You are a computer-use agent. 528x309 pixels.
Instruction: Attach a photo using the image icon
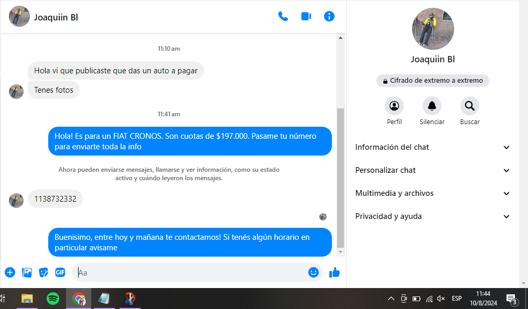point(27,272)
